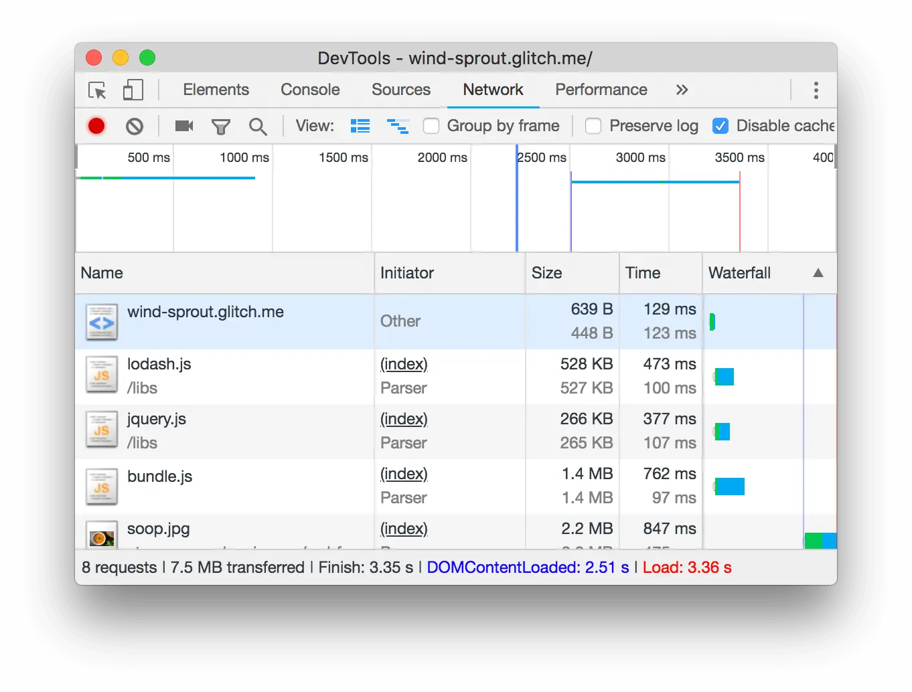Toggle the overview waterfall view icon

click(398, 126)
